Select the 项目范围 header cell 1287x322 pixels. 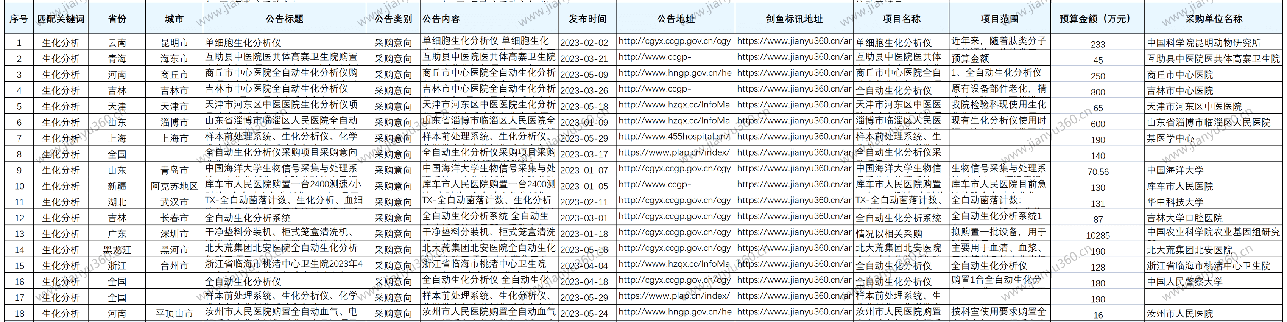tap(999, 19)
